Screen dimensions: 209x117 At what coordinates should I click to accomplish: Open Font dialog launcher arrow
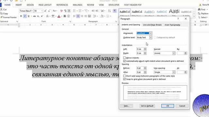70,21
